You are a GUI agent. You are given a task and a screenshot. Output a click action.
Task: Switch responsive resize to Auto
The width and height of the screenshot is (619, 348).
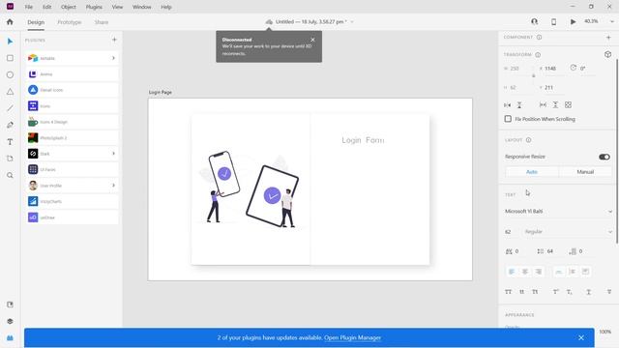pyautogui.click(x=532, y=172)
